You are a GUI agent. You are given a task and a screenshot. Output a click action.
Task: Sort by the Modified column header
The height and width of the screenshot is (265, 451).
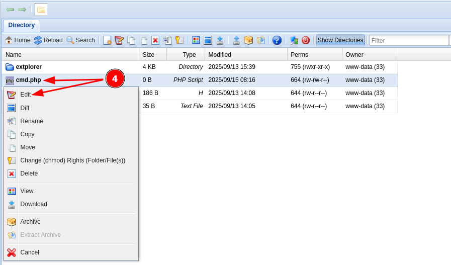[220, 54]
